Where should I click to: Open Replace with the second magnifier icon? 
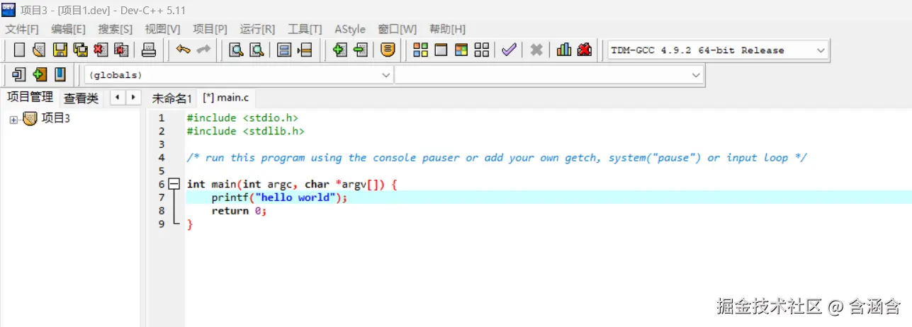coord(257,50)
